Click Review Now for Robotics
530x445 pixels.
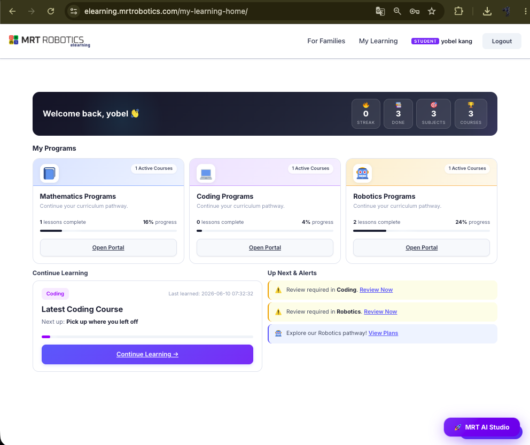380,311
